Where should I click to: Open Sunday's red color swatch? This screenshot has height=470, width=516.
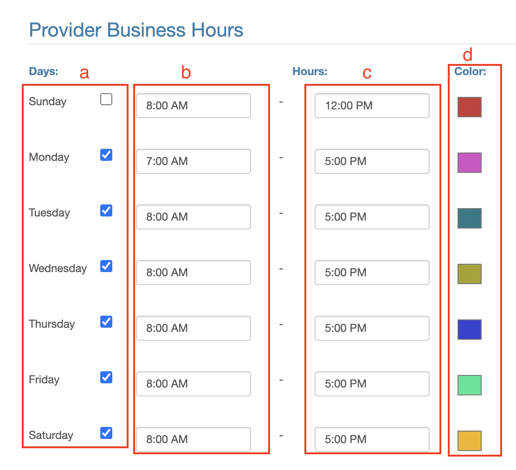tap(469, 107)
